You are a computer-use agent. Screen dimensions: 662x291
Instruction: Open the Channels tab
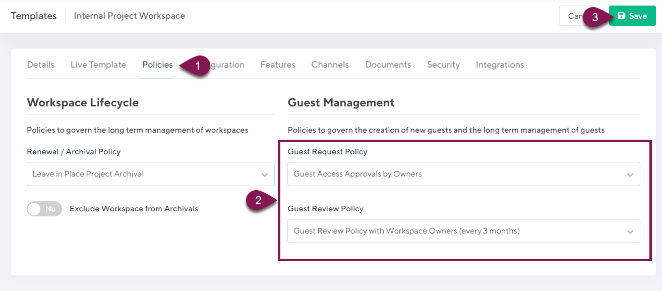[x=330, y=65]
